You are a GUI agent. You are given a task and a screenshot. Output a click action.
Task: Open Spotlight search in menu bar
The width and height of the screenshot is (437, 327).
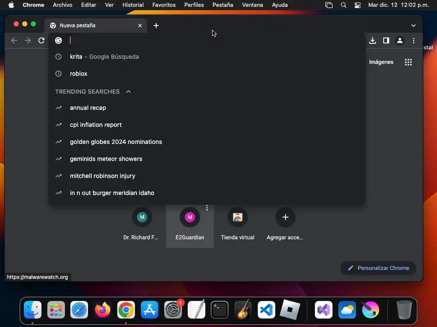(344, 5)
